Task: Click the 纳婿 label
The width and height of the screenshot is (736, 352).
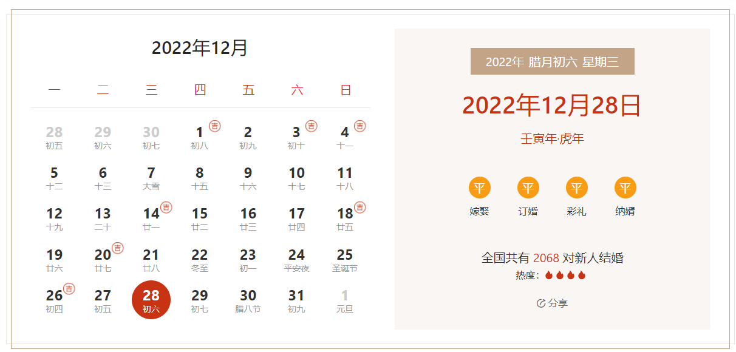Action: pos(625,212)
